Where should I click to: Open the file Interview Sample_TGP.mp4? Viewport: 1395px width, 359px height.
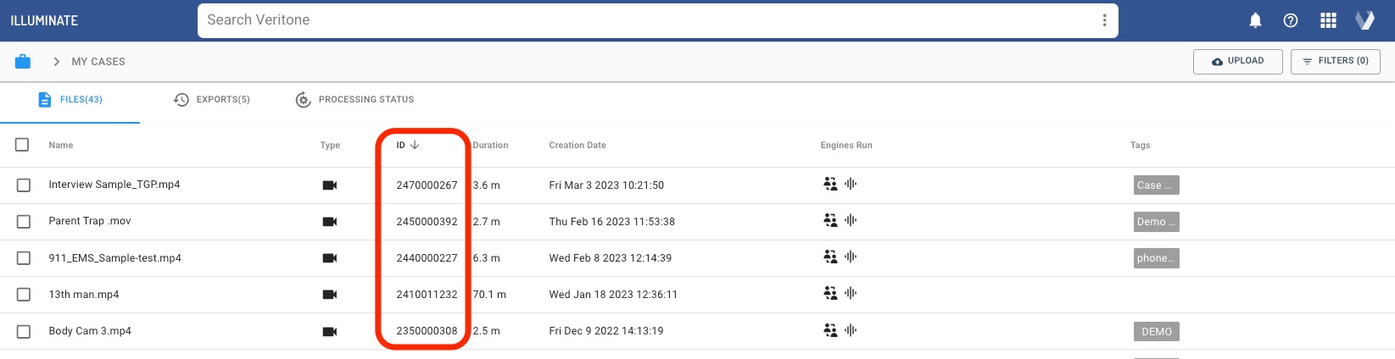coord(114,185)
